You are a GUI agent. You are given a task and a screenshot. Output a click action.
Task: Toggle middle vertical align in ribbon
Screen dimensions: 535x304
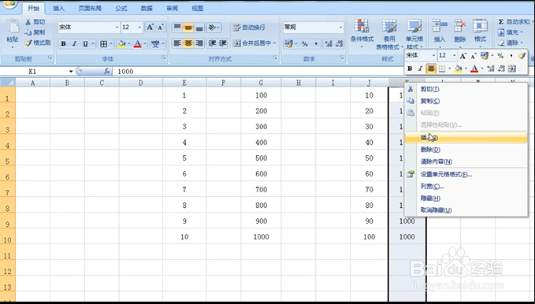pyautogui.click(x=188, y=28)
